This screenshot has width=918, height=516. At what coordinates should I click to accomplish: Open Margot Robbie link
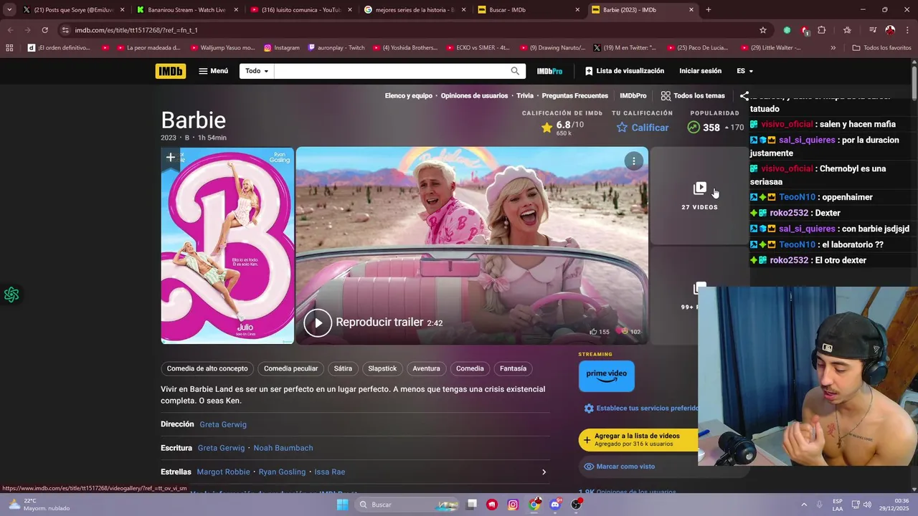[223, 472]
